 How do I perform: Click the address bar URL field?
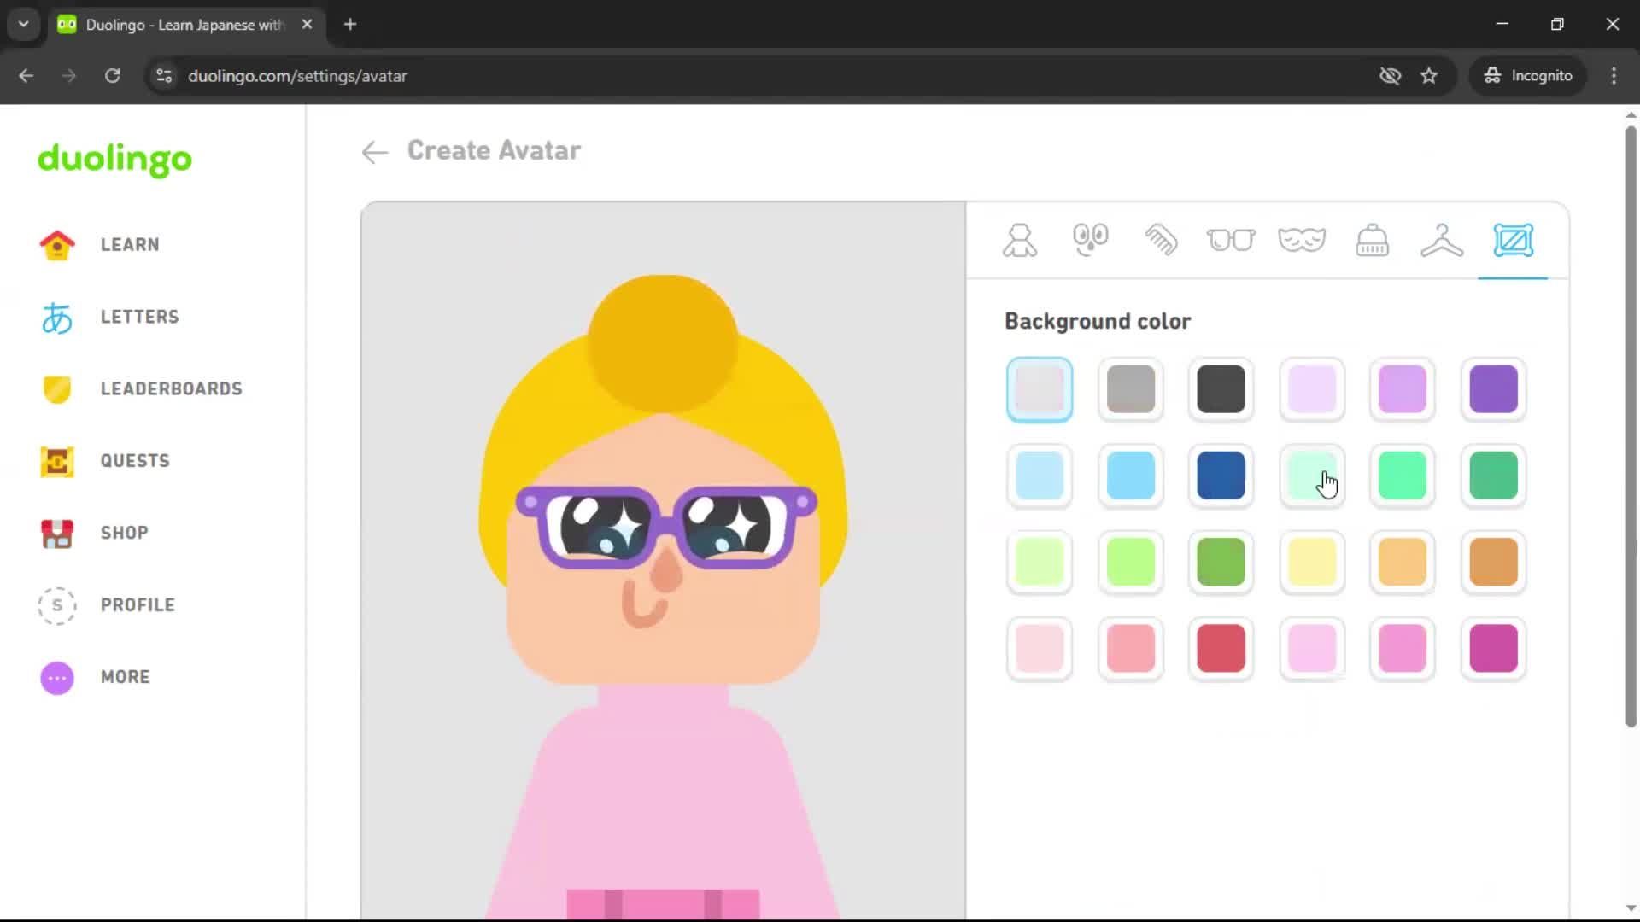point(297,75)
